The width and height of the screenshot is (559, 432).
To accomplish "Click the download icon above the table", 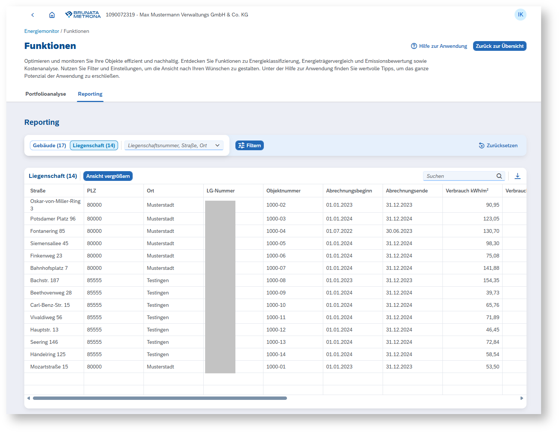I will point(518,176).
